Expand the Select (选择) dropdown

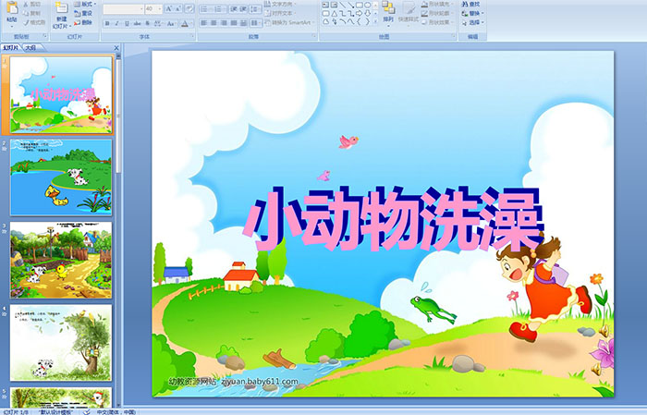(x=473, y=23)
